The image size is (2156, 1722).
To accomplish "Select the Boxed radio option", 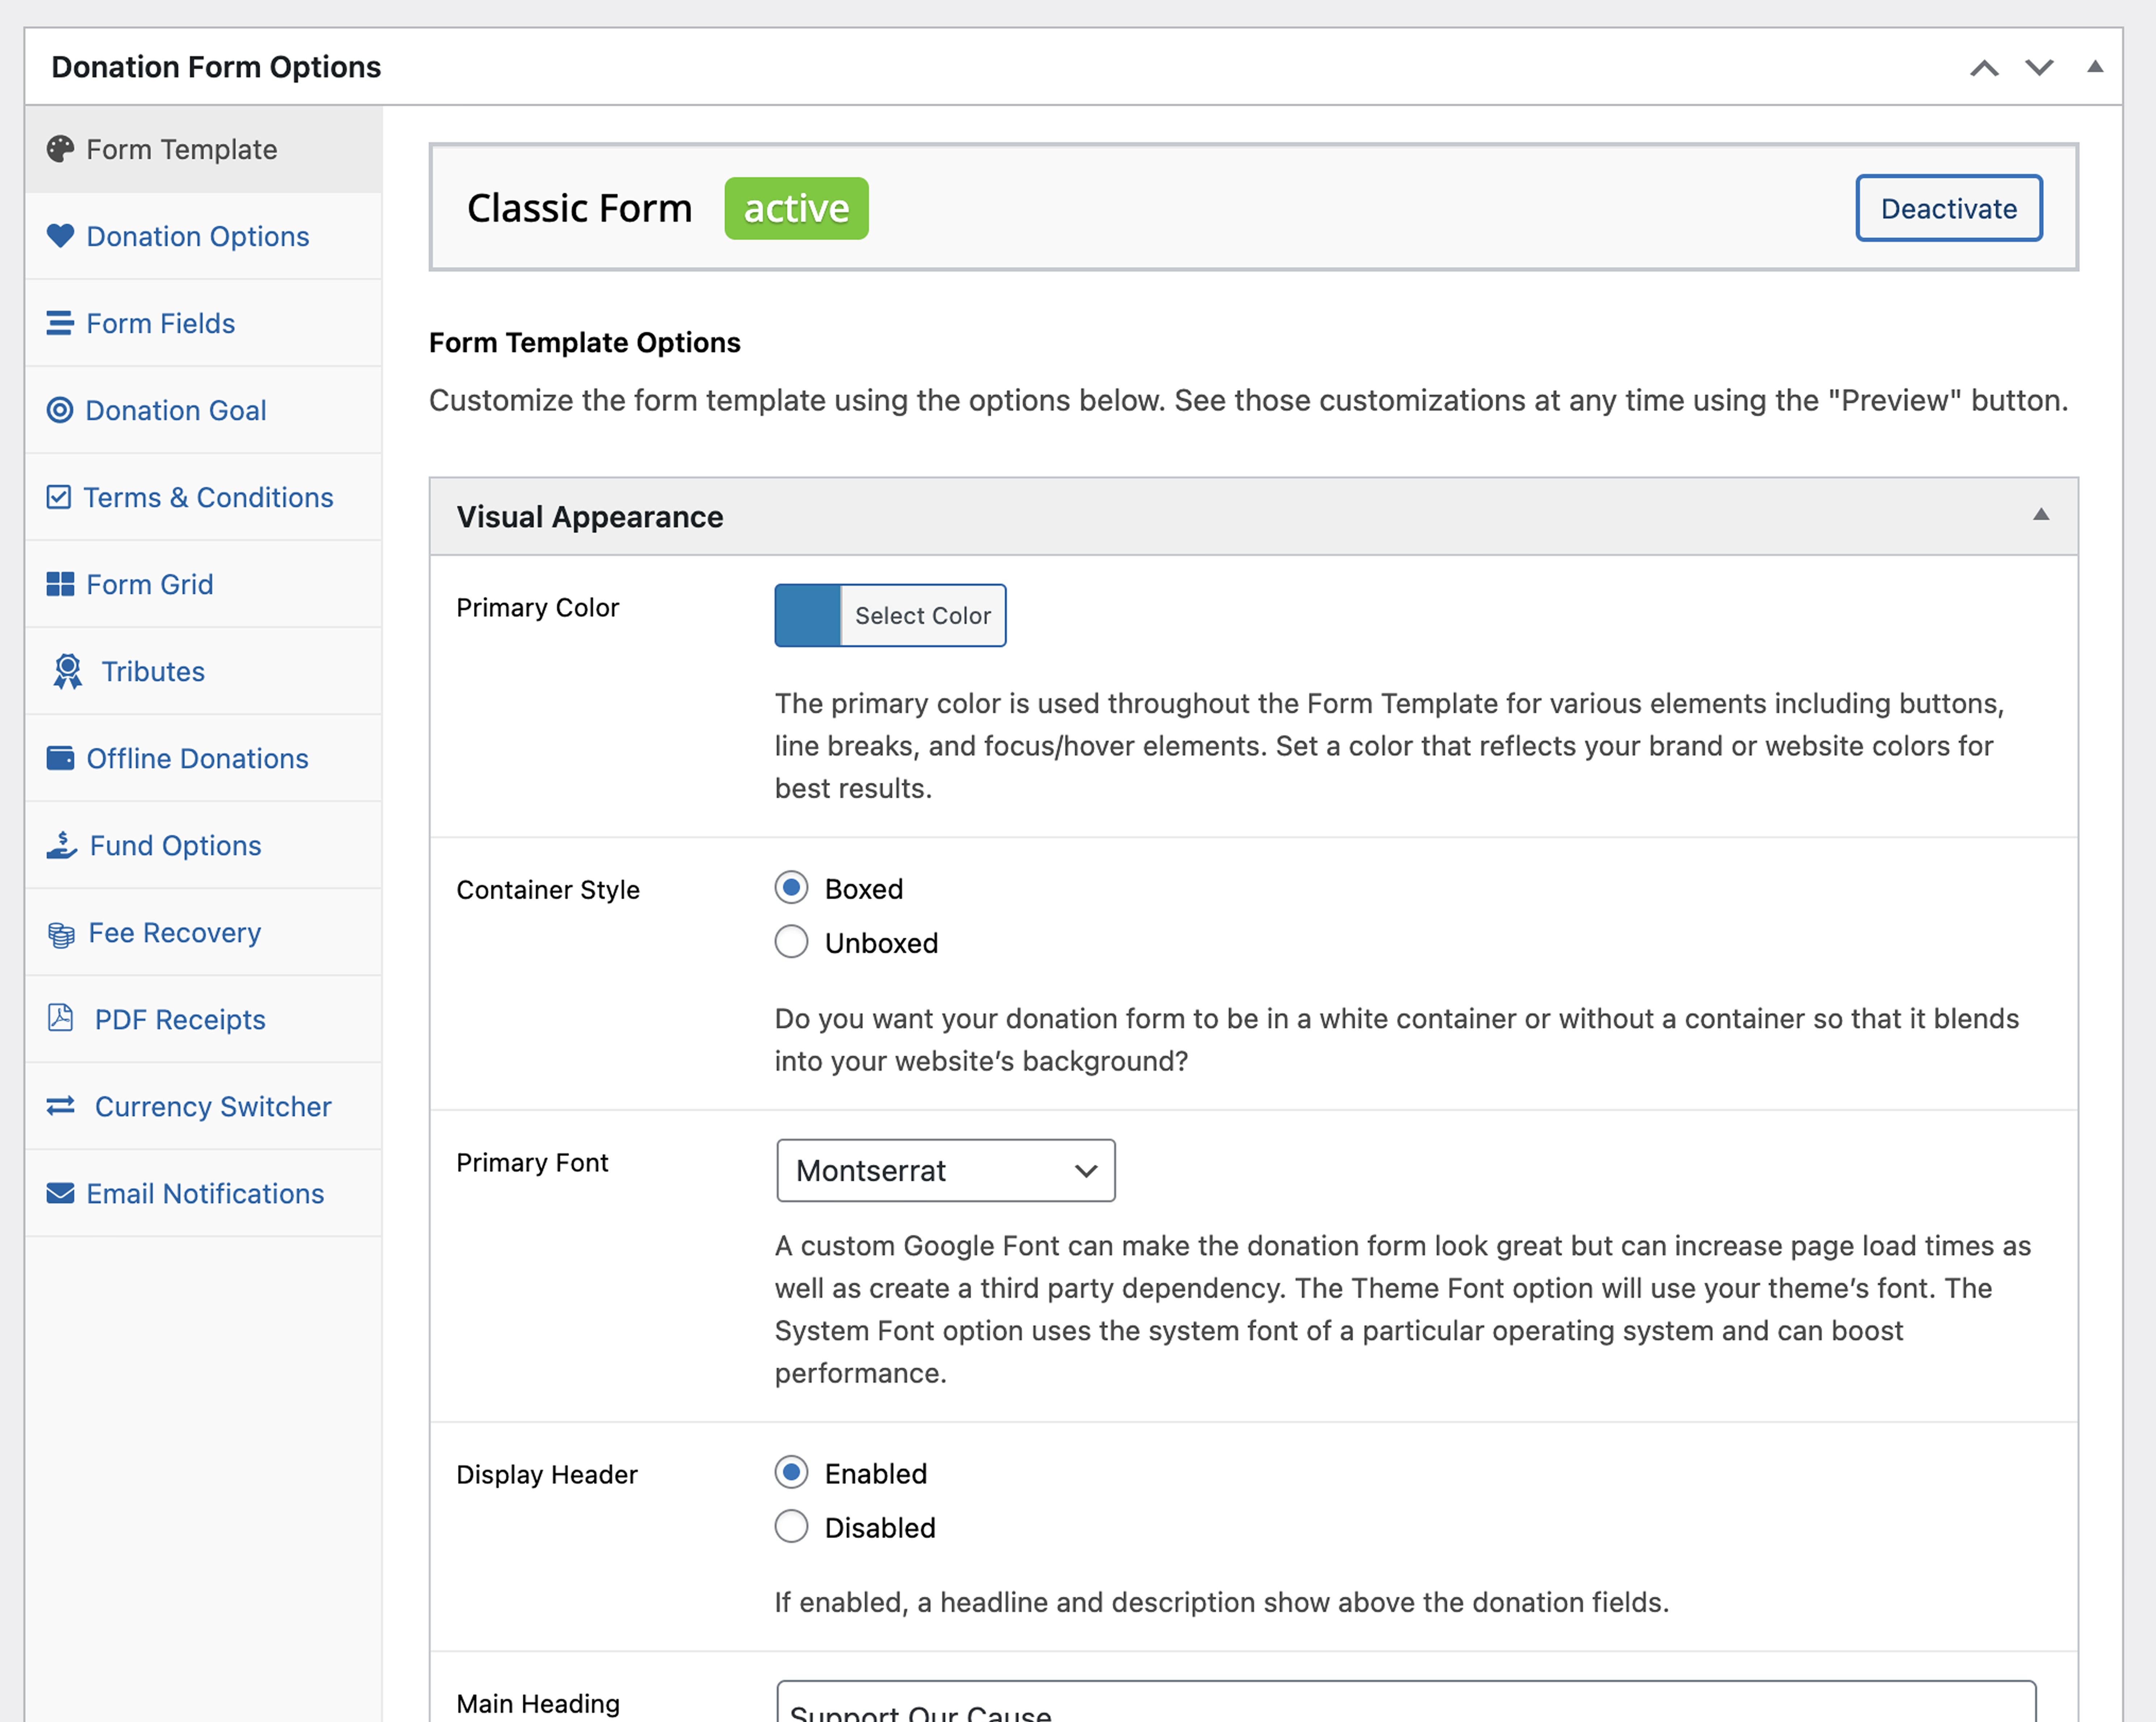I will click(791, 888).
